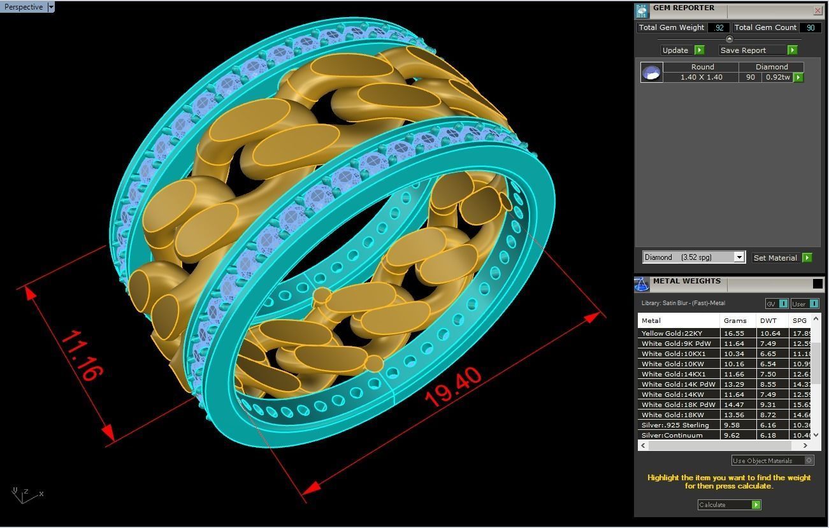Click the metal table's scroll up arrow
This screenshot has height=528, width=829.
click(x=816, y=318)
